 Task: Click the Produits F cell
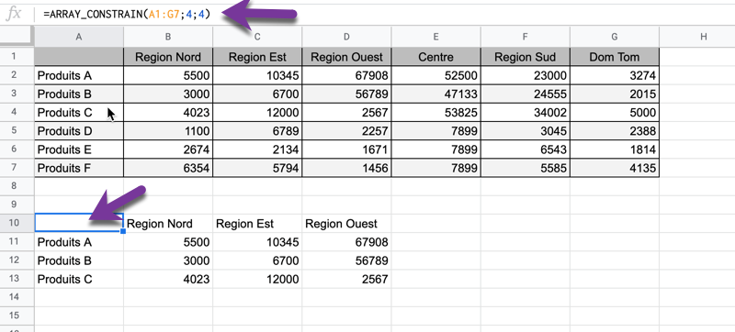click(79, 168)
